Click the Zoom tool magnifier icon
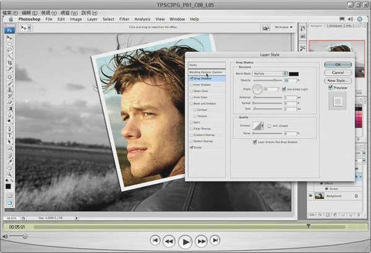Image resolution: width=371 pixels, height=253 pixels. coord(10,174)
